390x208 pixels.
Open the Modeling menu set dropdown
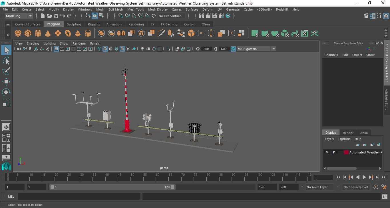(19, 16)
